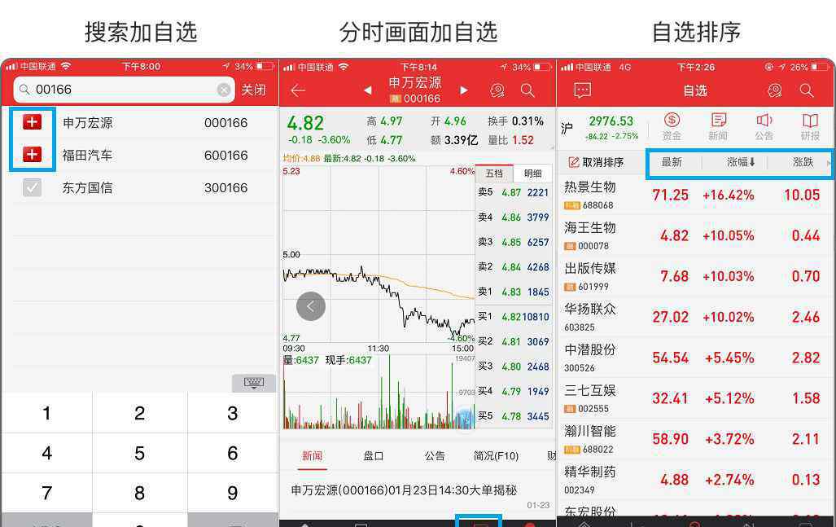Clear the 00166 search text with the X icon

[x=224, y=90]
